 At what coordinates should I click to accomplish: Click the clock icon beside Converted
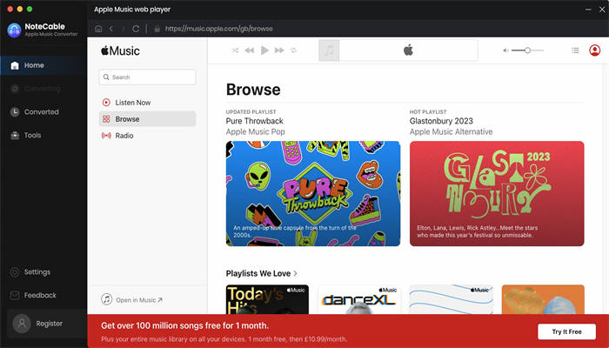tap(15, 112)
